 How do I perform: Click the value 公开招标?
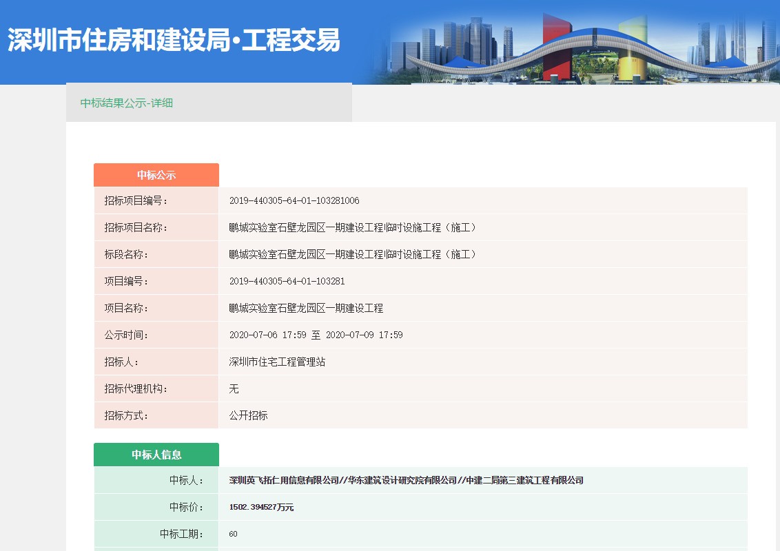(x=248, y=415)
